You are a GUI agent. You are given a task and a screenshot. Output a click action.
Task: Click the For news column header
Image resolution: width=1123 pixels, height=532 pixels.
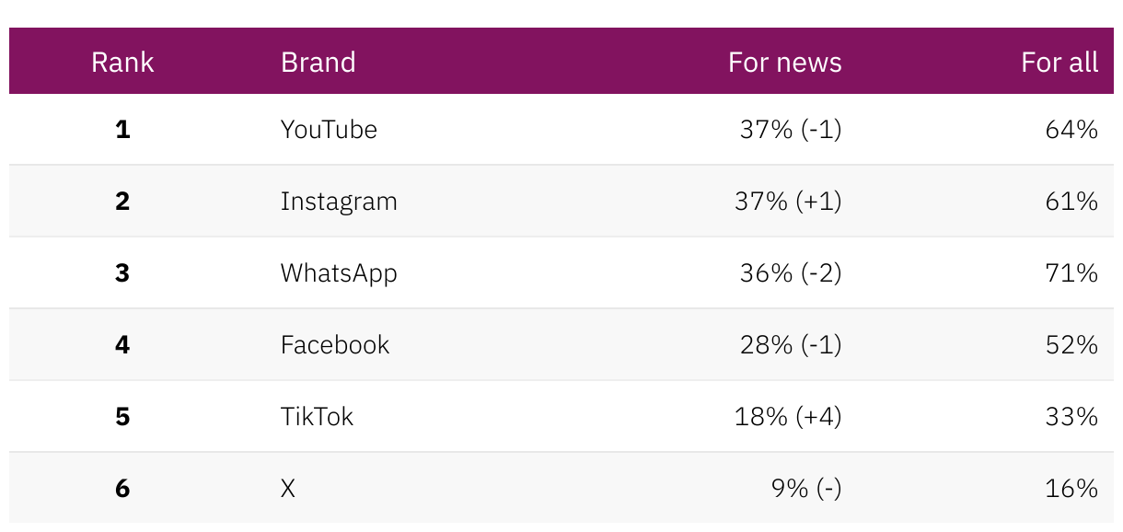[x=784, y=63]
